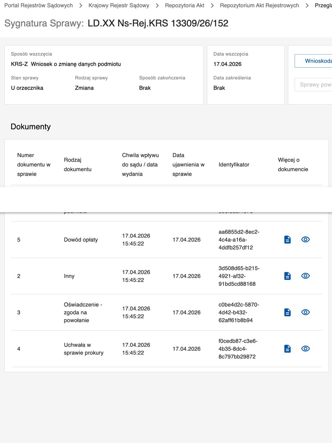Click the U orzecznika status value
This screenshot has height=443, width=332.
[x=27, y=88]
